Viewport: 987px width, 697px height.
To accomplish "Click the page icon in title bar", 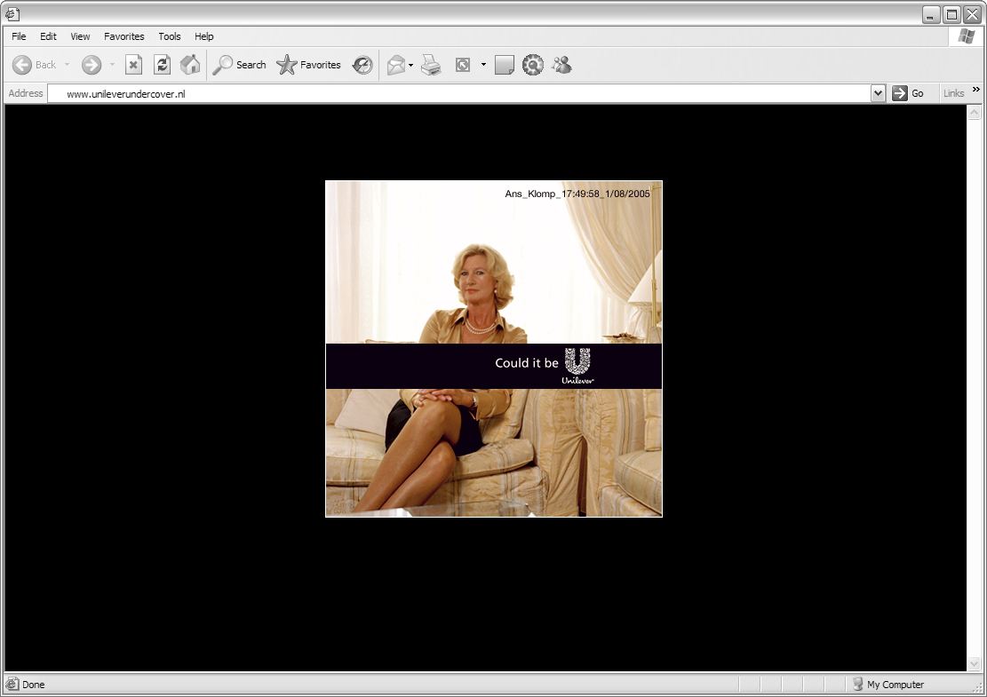I will pos(12,13).
